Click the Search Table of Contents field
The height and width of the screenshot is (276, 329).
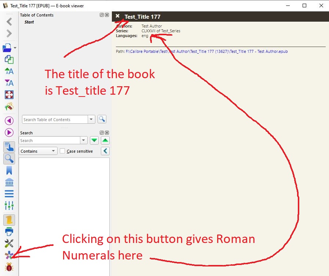(x=55, y=119)
